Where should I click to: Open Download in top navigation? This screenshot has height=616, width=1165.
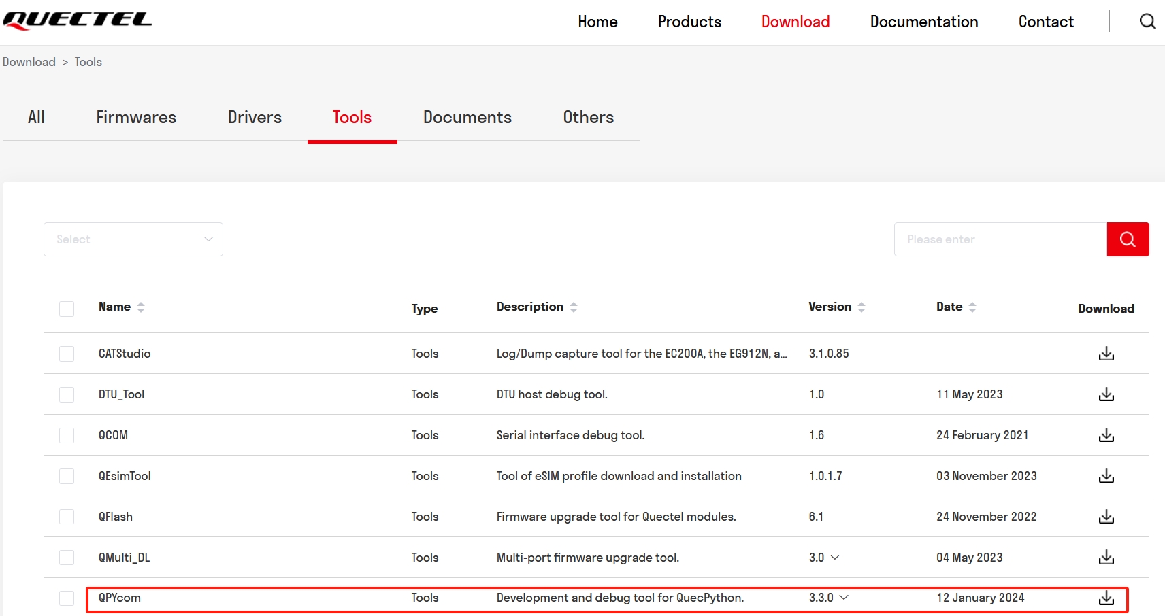pyautogui.click(x=795, y=22)
